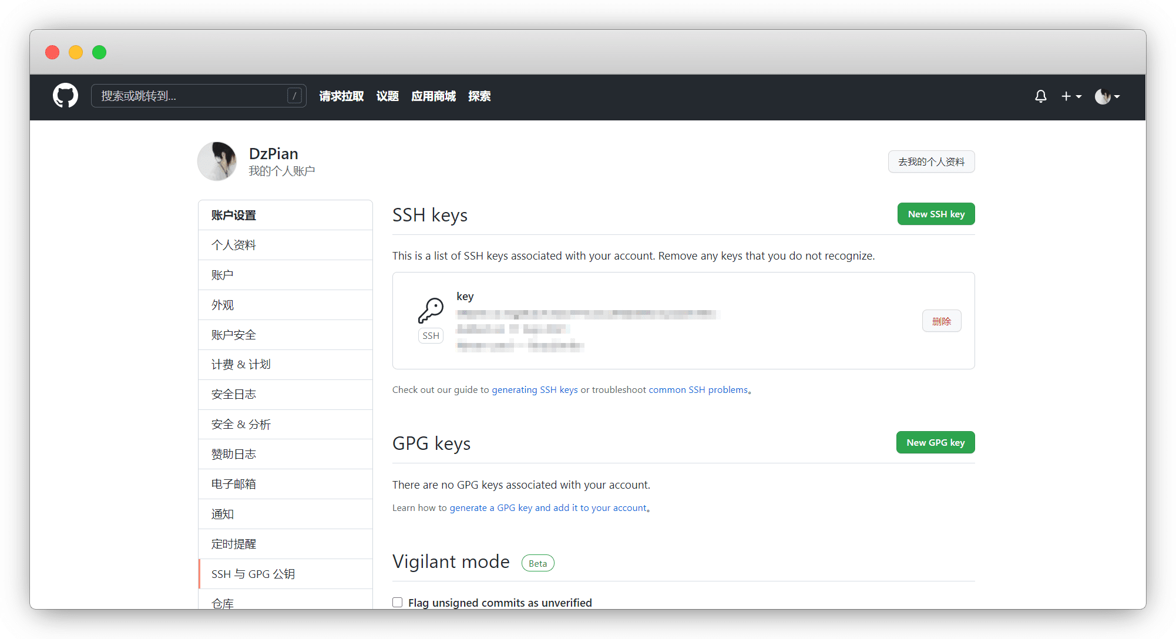The height and width of the screenshot is (639, 1176).
Task: Expand the plus create-new dropdown
Action: tap(1071, 96)
